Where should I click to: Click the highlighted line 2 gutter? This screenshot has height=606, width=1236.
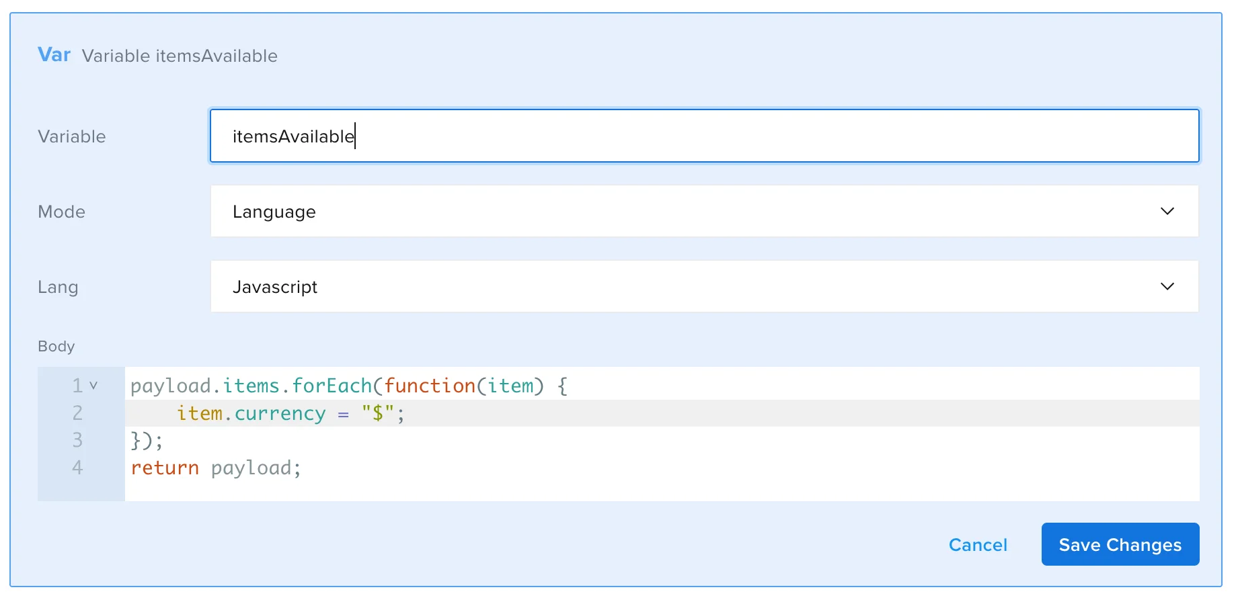76,413
